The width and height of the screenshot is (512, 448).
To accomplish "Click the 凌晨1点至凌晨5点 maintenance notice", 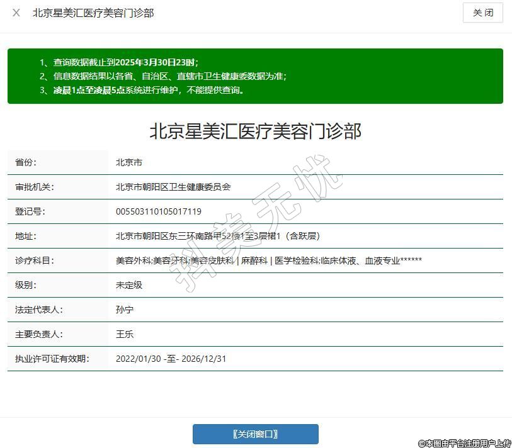I will pos(142,90).
